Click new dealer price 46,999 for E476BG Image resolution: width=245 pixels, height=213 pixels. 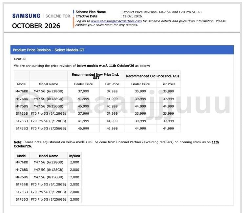(83, 128)
